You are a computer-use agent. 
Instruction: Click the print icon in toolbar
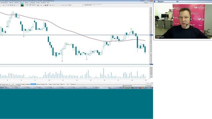[38, 5]
